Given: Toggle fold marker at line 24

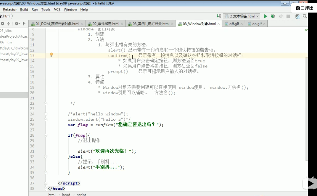Looking at the screenshot, I should pyautogui.click(x=46, y=114).
